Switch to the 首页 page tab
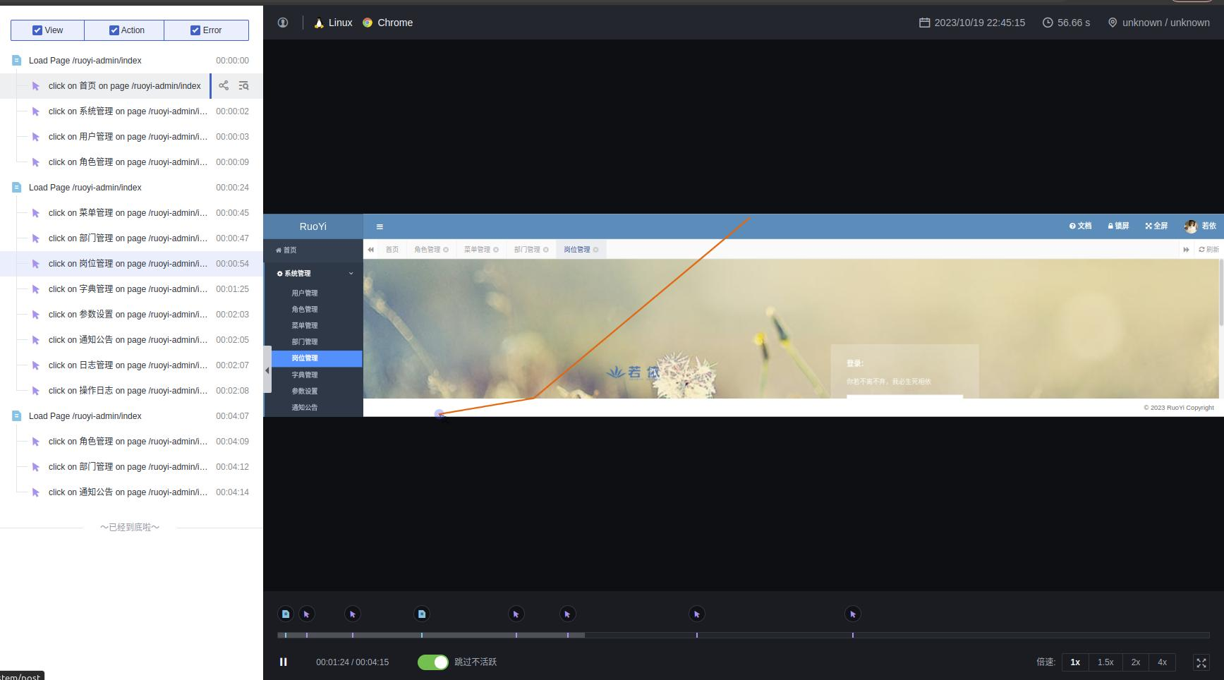Image resolution: width=1224 pixels, height=680 pixels. coord(392,250)
